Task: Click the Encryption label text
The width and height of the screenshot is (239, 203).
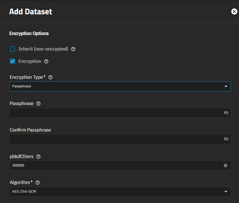Action: [x=30, y=61]
